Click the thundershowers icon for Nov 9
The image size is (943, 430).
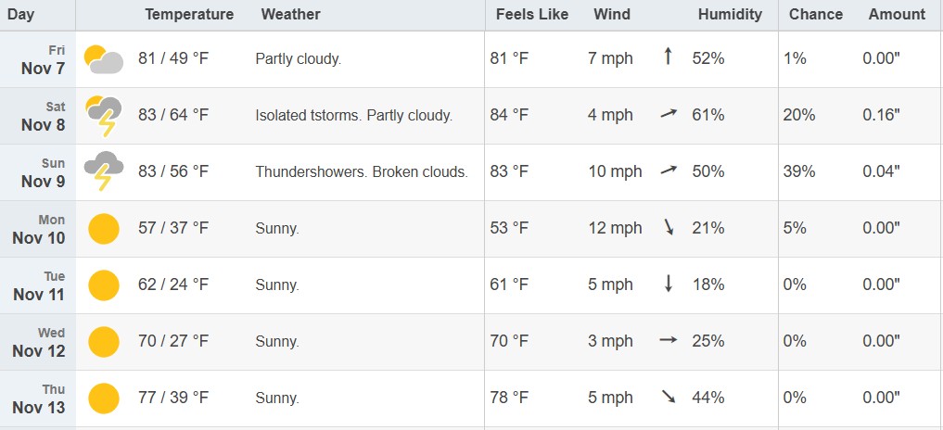point(103,171)
